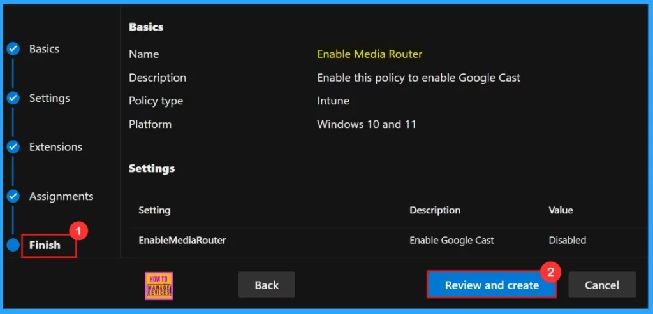This screenshot has width=653, height=314.
Task: Click the Setting column header
Action: point(154,210)
